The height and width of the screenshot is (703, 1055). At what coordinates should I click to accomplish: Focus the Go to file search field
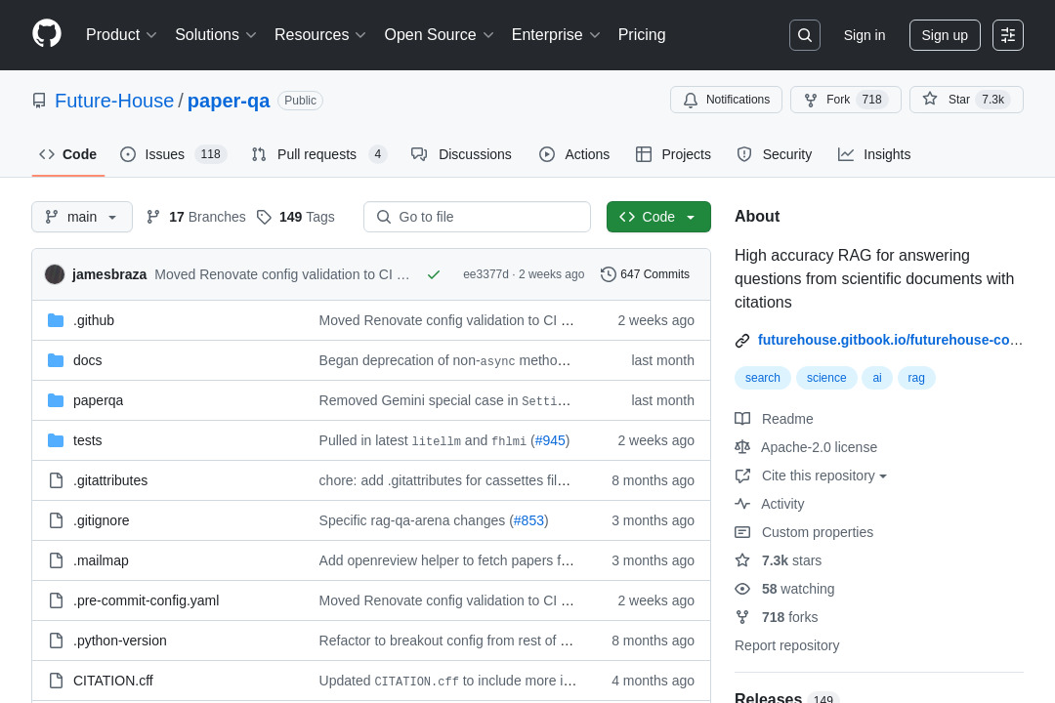(477, 217)
